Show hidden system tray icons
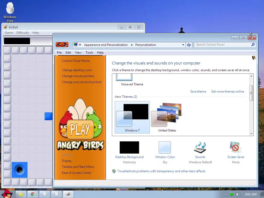 coord(225,194)
